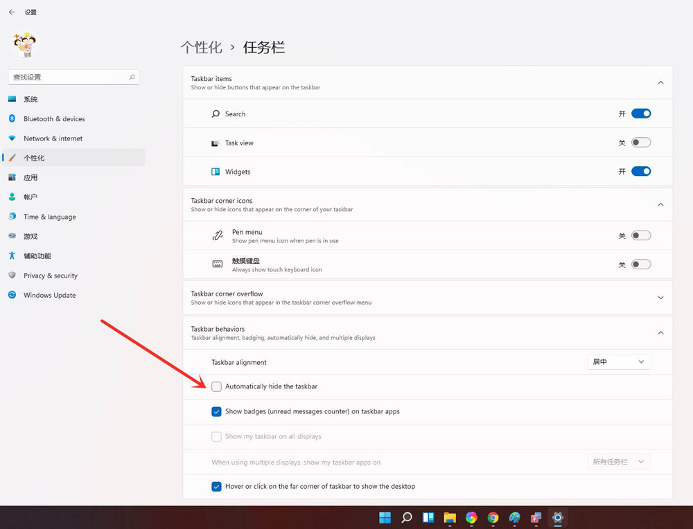Toggle off the Search switch
The height and width of the screenshot is (529, 693).
pyautogui.click(x=641, y=114)
